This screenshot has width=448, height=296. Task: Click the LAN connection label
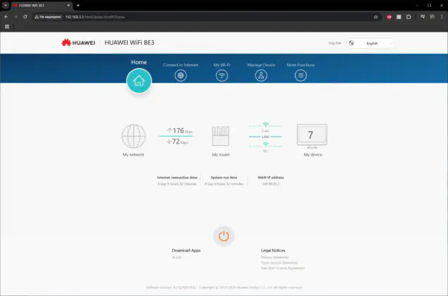point(265,137)
